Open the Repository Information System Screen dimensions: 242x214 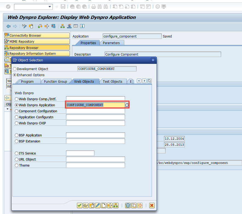37,53
